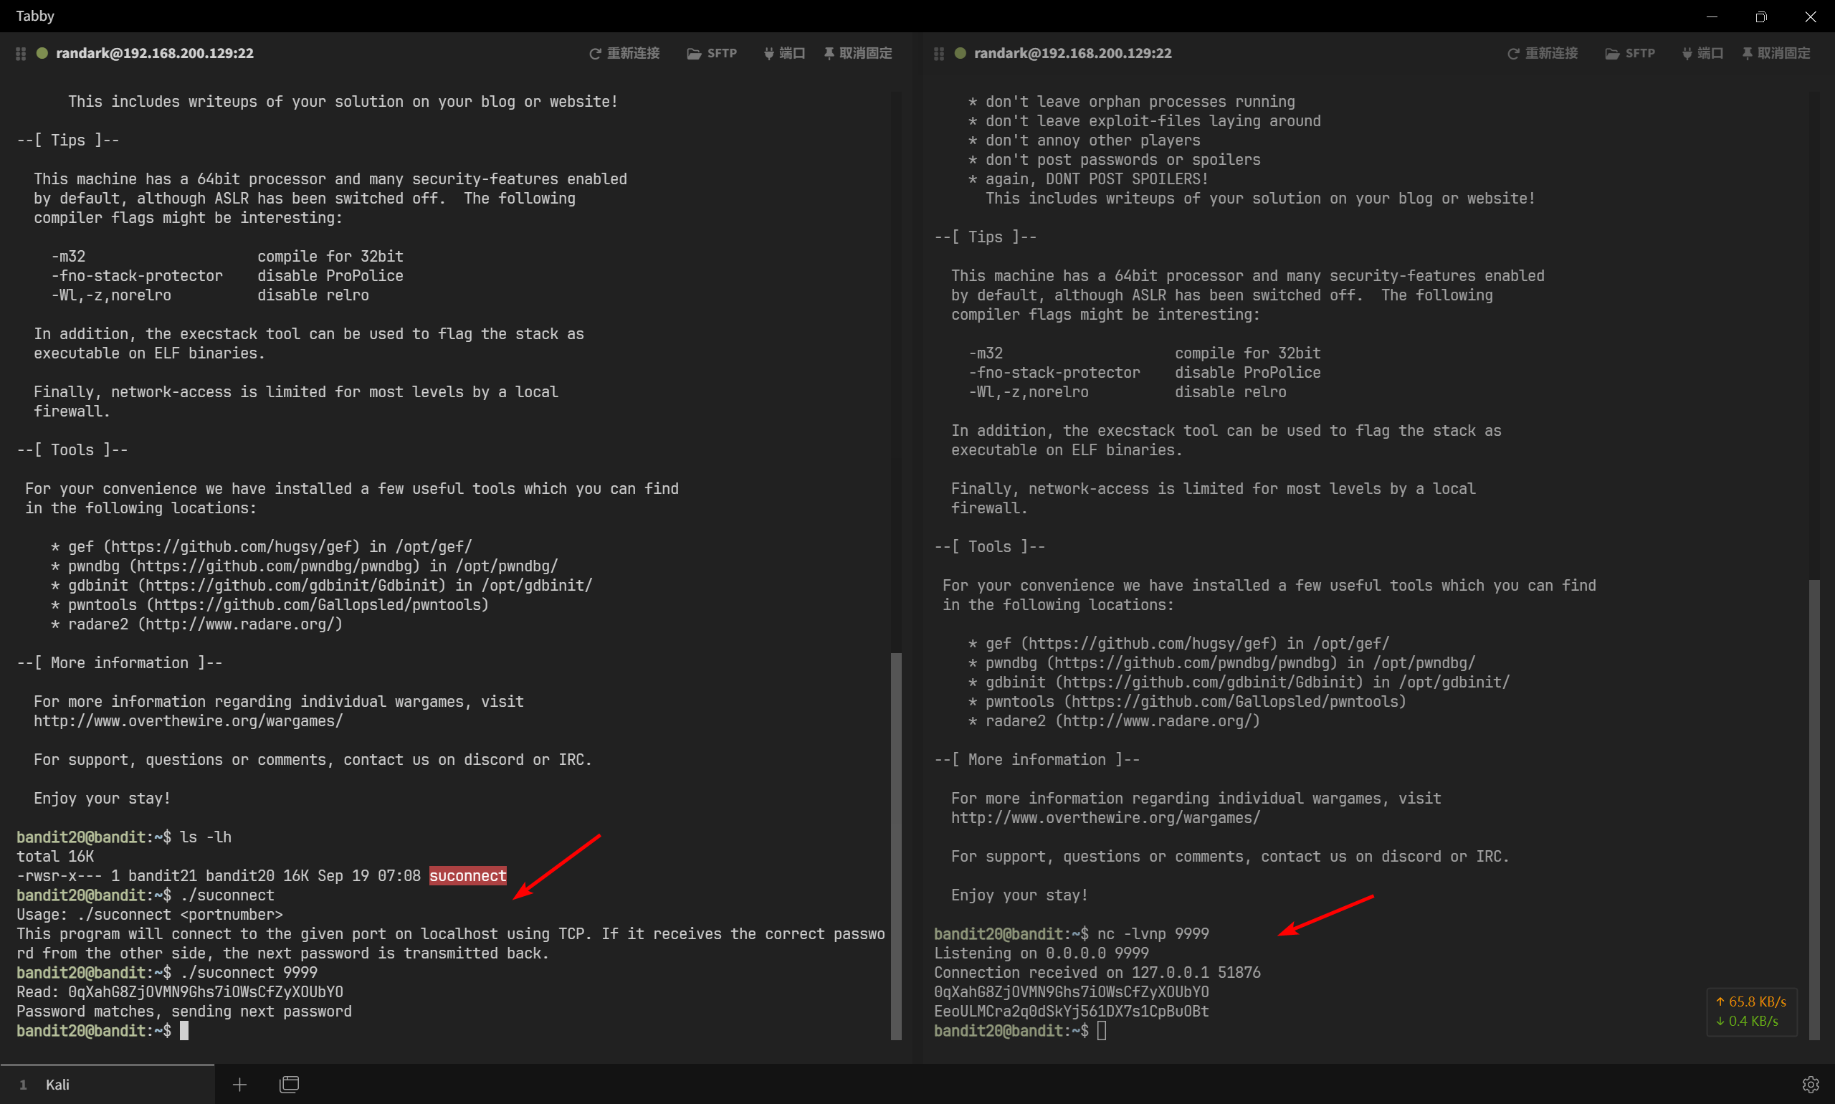Screen dimensions: 1835x1104
Task: Click the pwntools GitHub link in the left pane
Action: [x=318, y=605]
